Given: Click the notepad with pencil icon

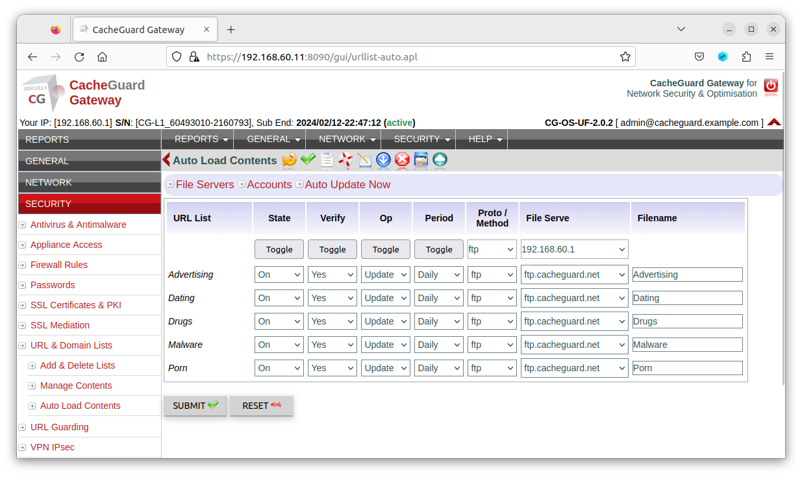Looking at the screenshot, I should click(364, 160).
